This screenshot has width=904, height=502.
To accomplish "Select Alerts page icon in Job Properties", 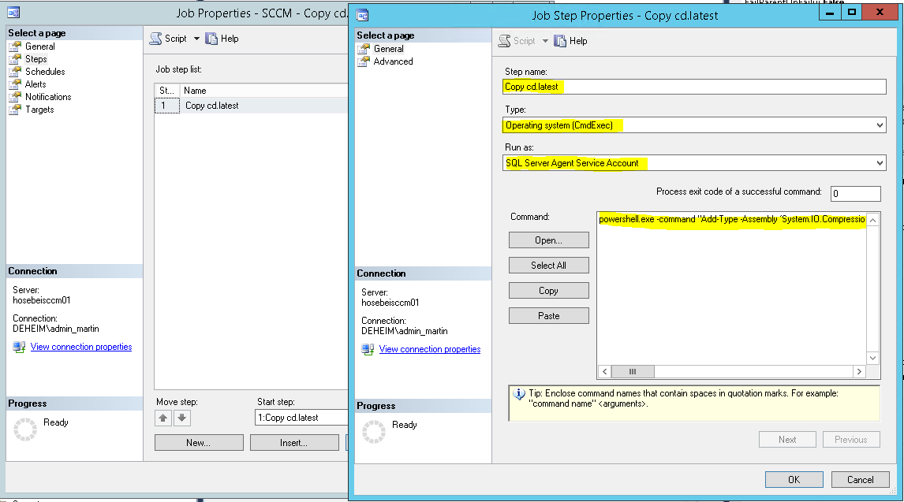I will pos(15,84).
